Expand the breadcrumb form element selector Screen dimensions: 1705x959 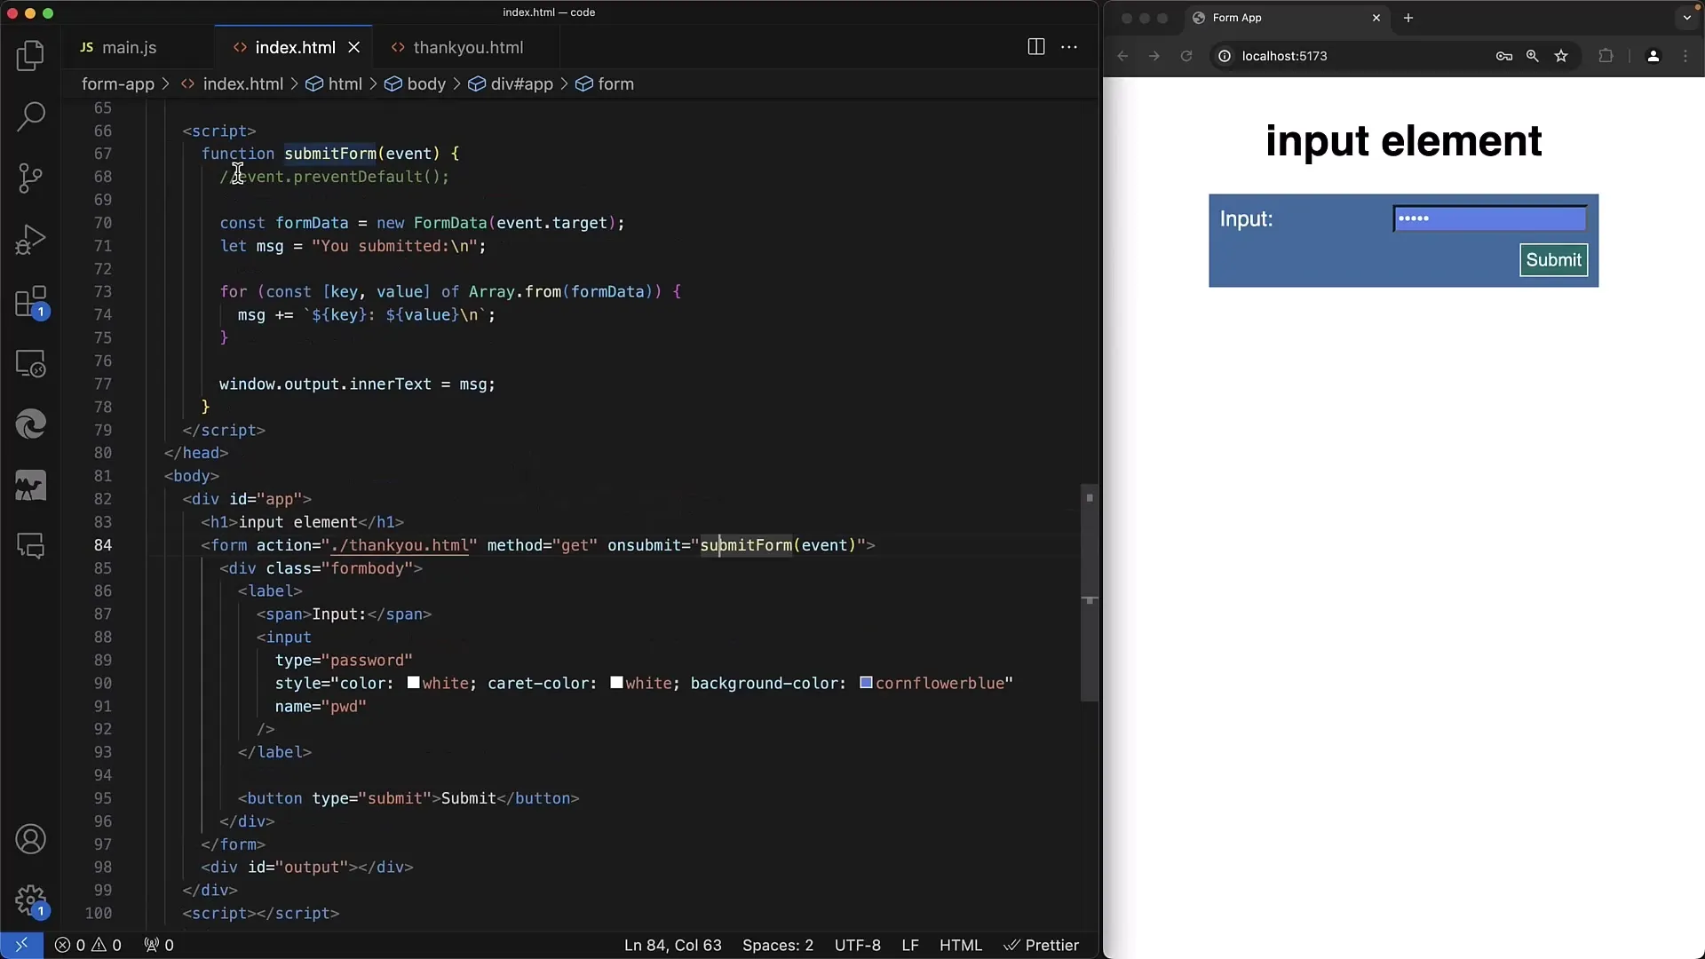tap(615, 83)
